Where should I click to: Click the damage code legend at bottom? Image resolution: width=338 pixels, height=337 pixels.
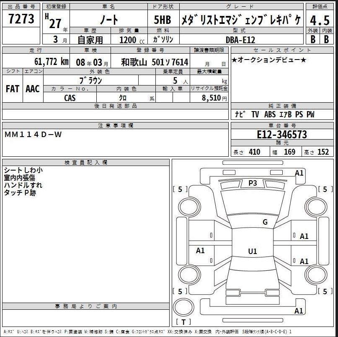[147, 332]
